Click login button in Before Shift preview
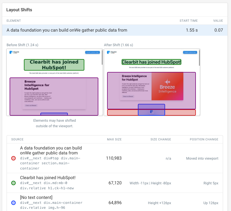This screenshot has width=231, height=211. tap(93, 52)
